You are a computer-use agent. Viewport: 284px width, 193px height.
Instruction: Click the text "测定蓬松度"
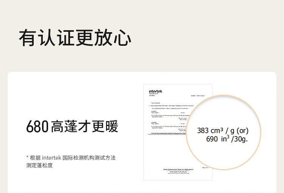(x=39, y=165)
